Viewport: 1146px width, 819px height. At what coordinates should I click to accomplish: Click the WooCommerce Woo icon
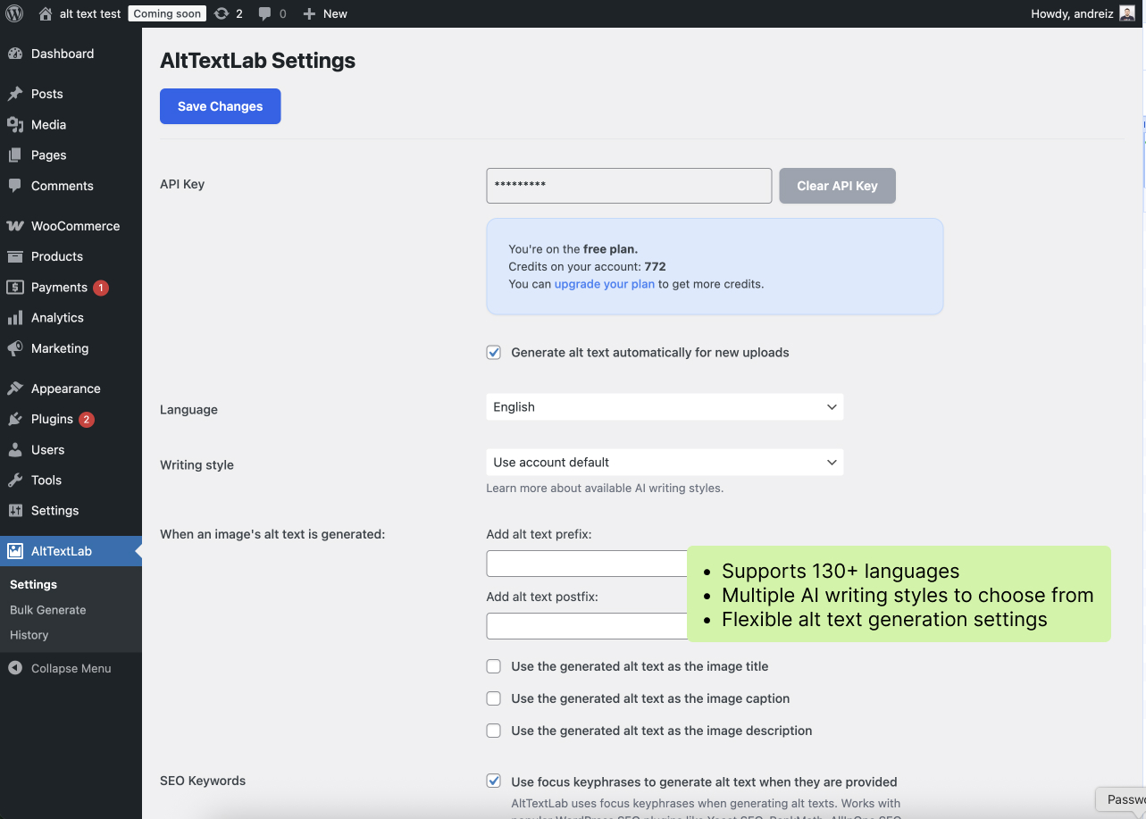(15, 226)
